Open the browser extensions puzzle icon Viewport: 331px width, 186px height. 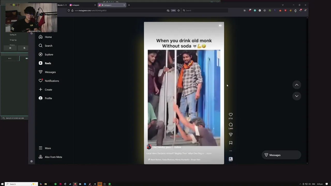point(295,10)
